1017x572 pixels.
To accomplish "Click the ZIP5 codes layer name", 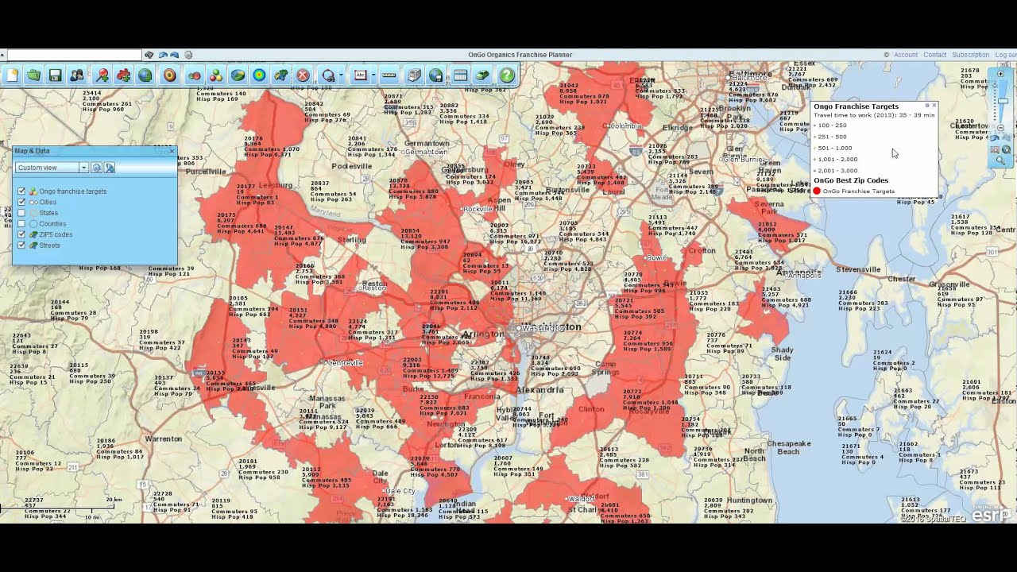I will pyautogui.click(x=56, y=234).
